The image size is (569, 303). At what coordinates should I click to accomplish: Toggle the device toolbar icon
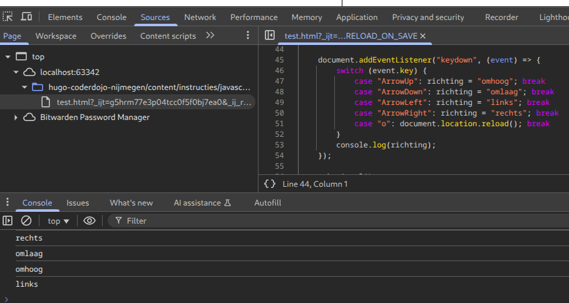(x=26, y=17)
